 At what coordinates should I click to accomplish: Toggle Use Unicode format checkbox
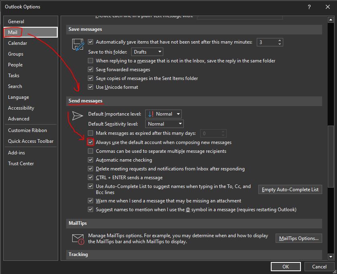click(91, 87)
